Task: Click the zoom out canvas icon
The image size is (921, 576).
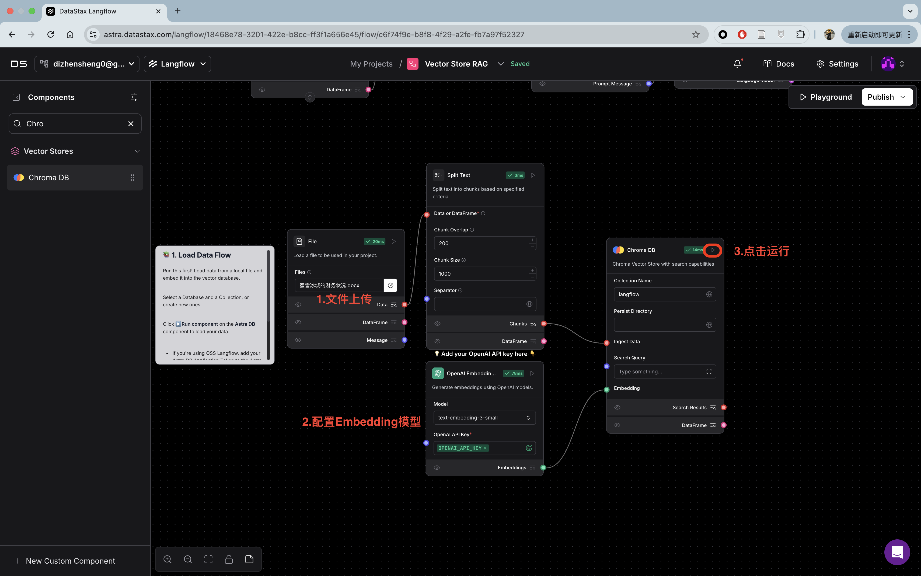Action: (x=188, y=559)
